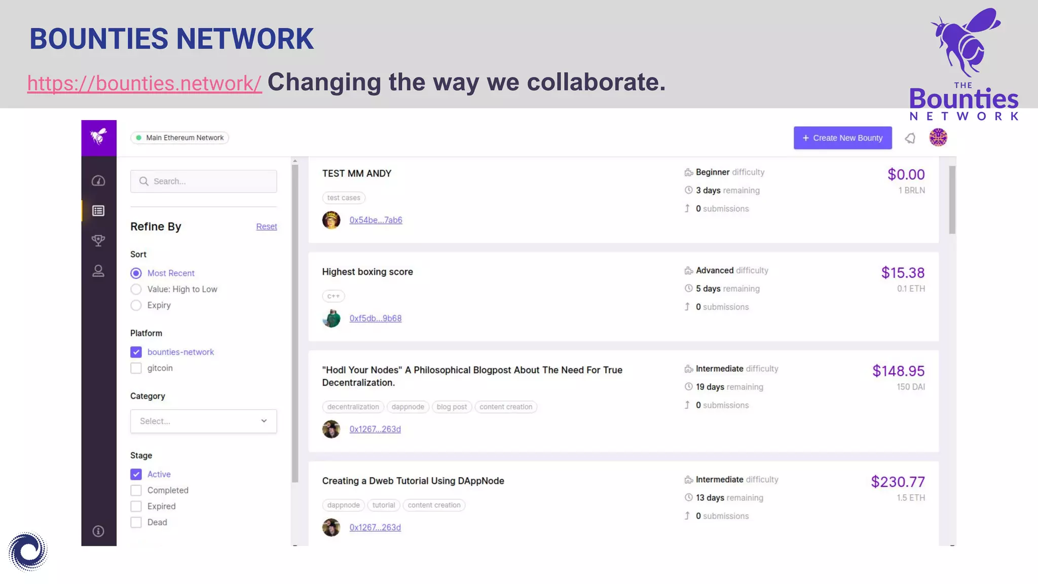The image size is (1038, 584).
Task: Open the Category Select dropdown
Action: tap(203, 421)
